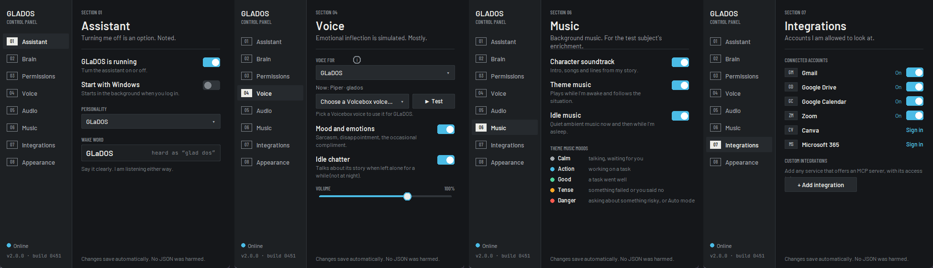Click into the Wake word GLaDOS field
The width and height of the screenshot is (933, 268).
coord(151,153)
